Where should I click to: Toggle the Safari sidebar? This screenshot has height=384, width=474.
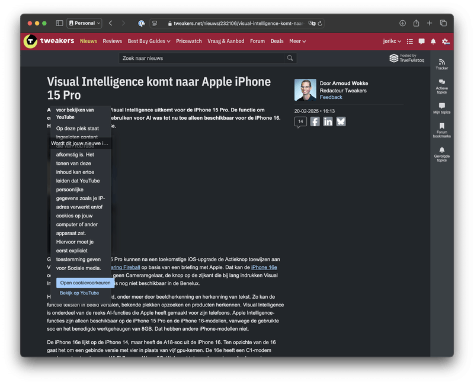click(59, 23)
